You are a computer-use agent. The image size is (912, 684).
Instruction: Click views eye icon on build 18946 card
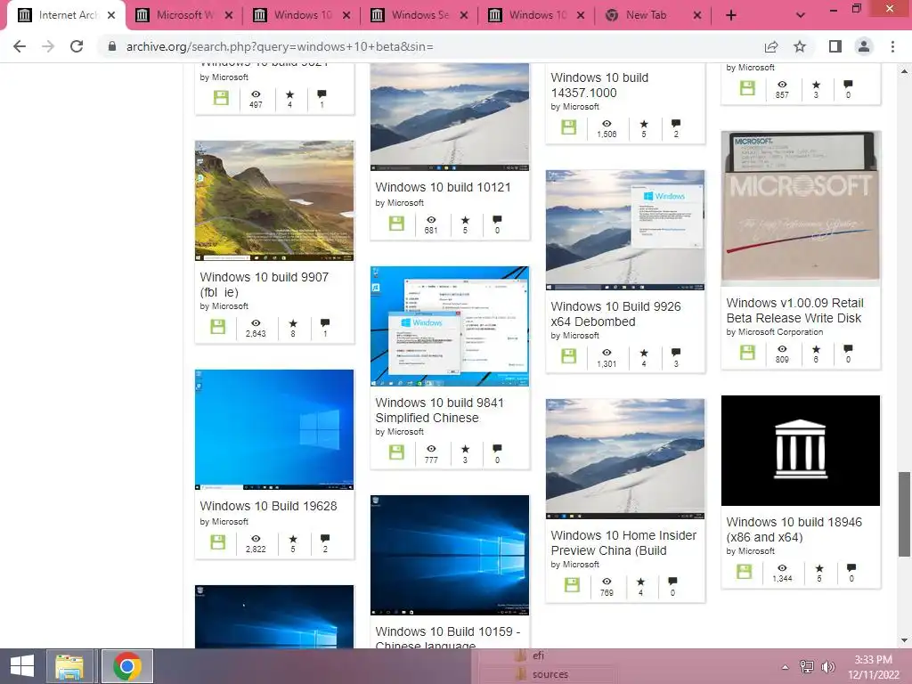782,568
